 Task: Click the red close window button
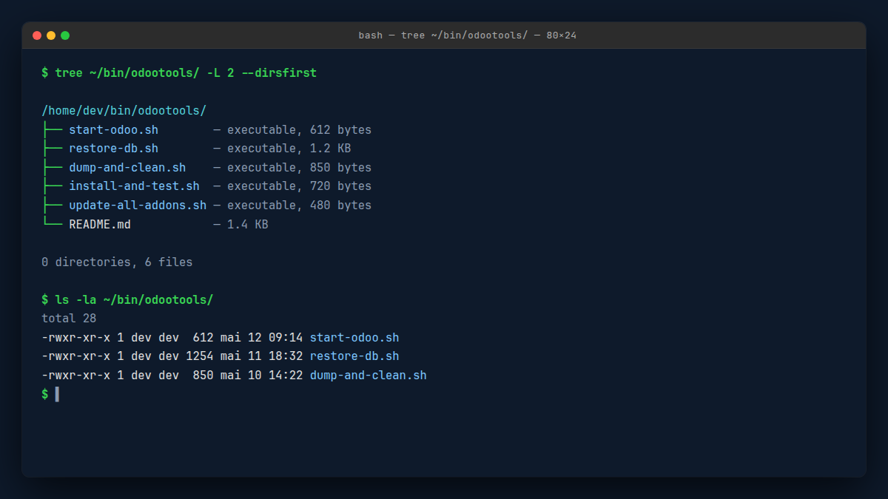tap(37, 35)
